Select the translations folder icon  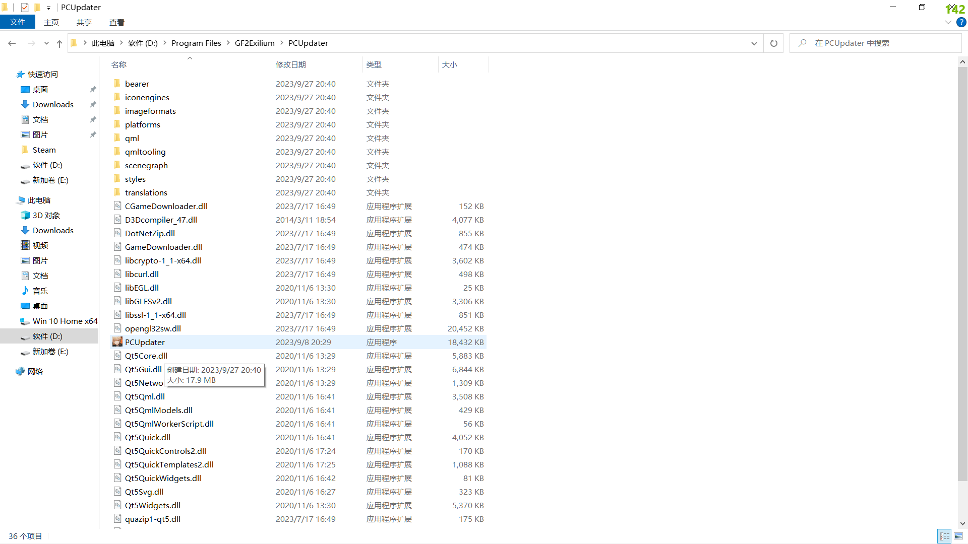tap(117, 192)
